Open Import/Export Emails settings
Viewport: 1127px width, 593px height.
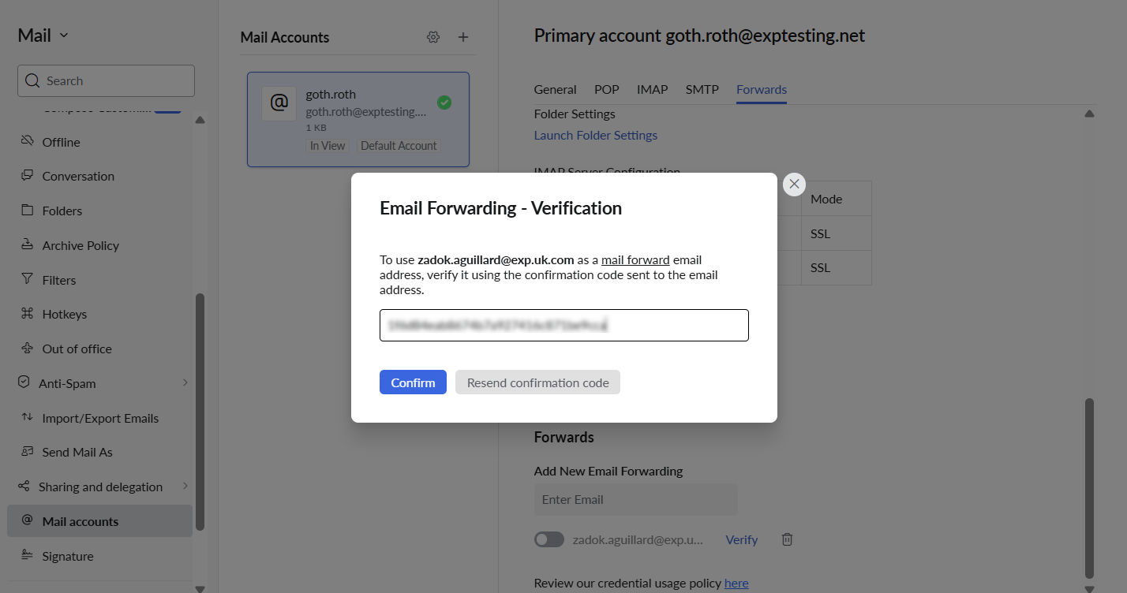point(100,418)
